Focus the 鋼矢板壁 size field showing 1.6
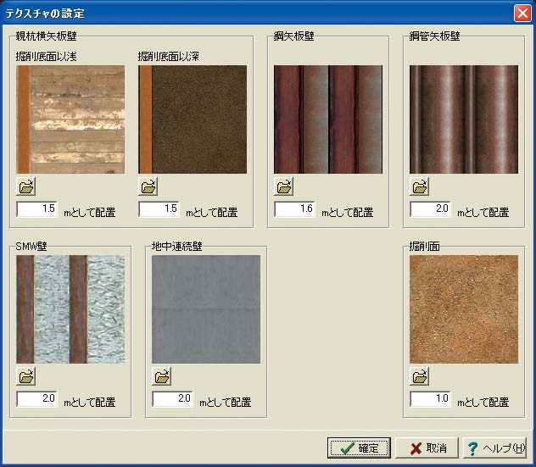Screen dimensions: 536x467 294,209
